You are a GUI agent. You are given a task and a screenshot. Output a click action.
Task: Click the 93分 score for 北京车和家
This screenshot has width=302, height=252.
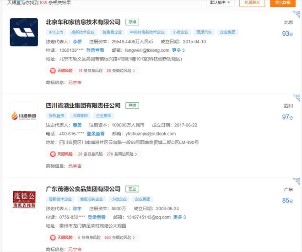(x=287, y=33)
